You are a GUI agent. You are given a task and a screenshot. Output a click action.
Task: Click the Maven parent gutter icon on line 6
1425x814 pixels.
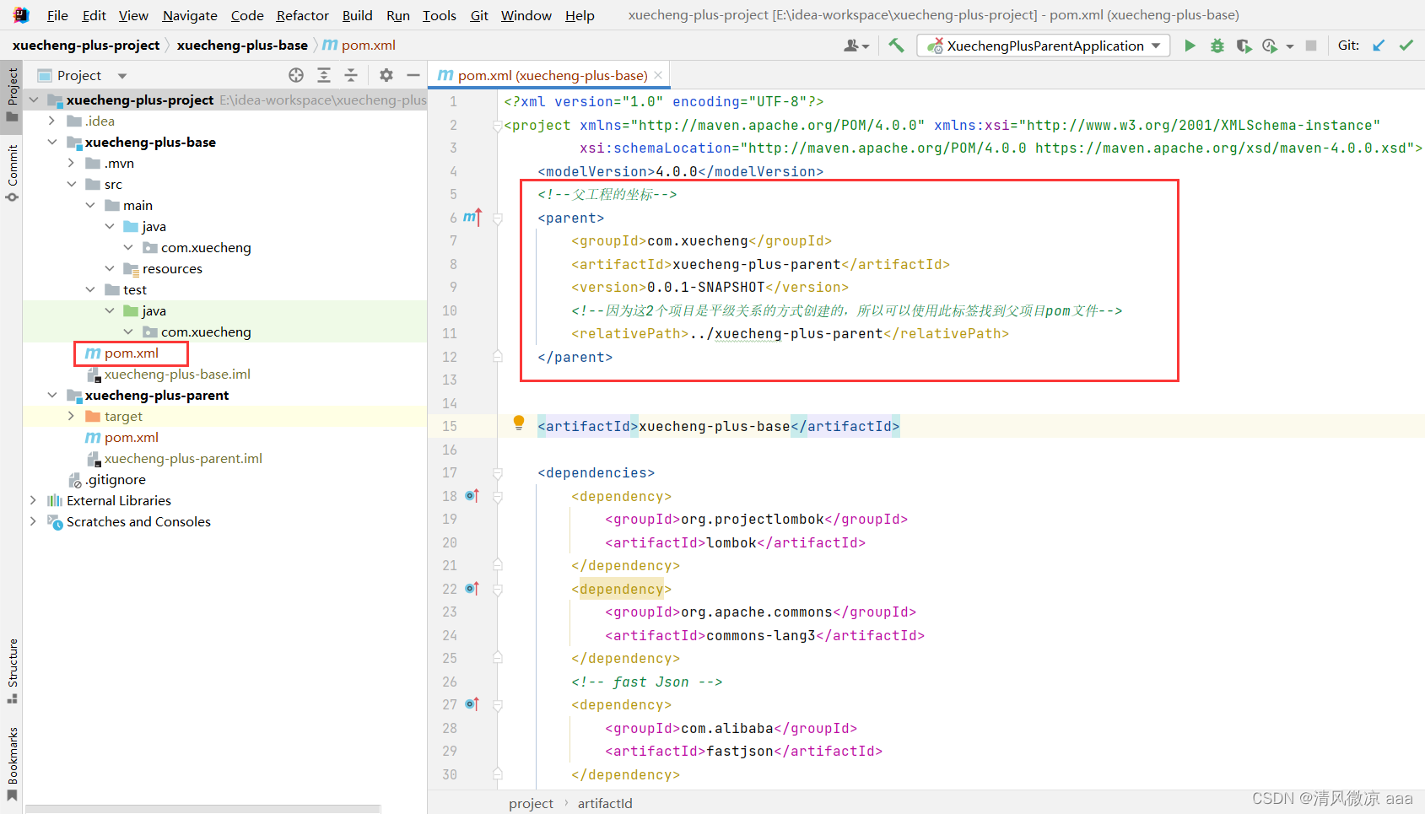(x=472, y=217)
